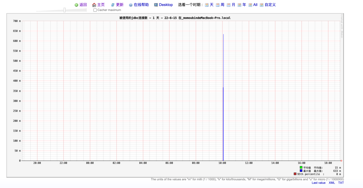Open 在线帮助 via its question mark icon
This screenshot has height=188, width=363.
[131, 5]
